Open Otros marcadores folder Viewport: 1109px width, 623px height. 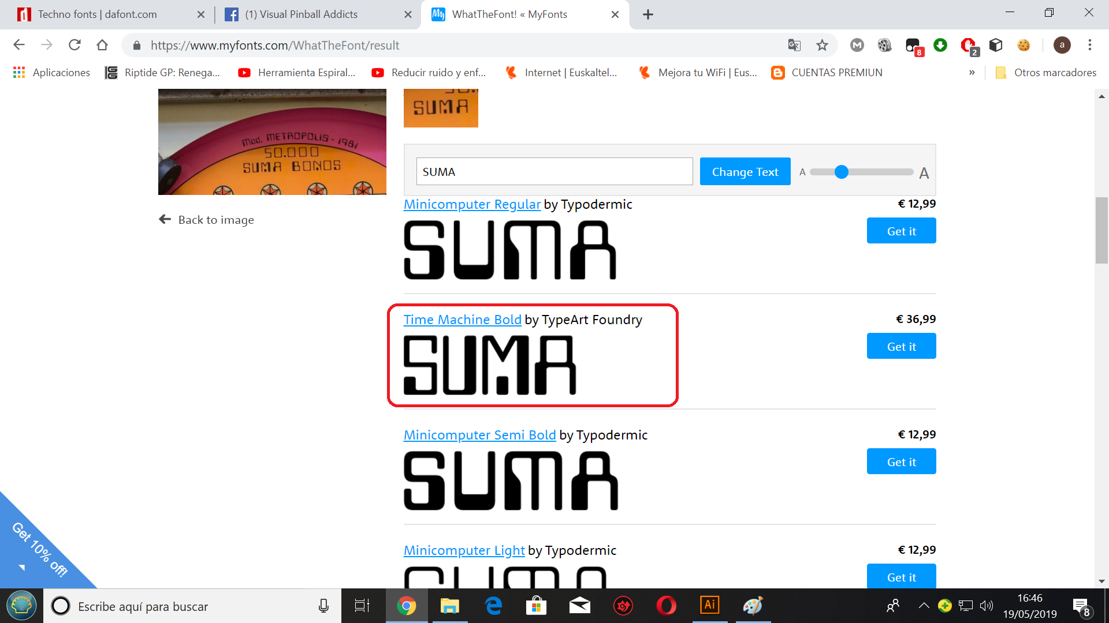tap(1046, 73)
